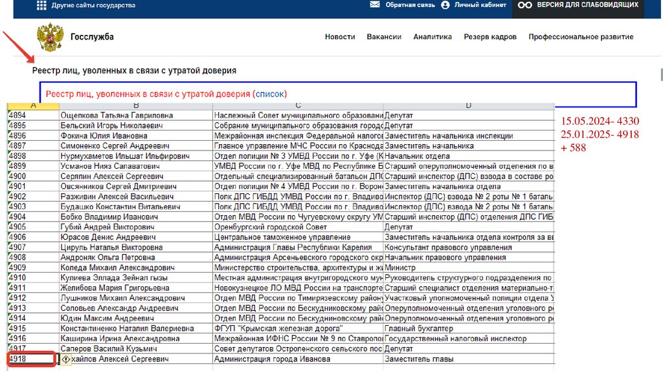Select cell 'Оренбургский городской Совет'
Image resolution: width=663 pixels, height=371 pixels.
[298, 227]
